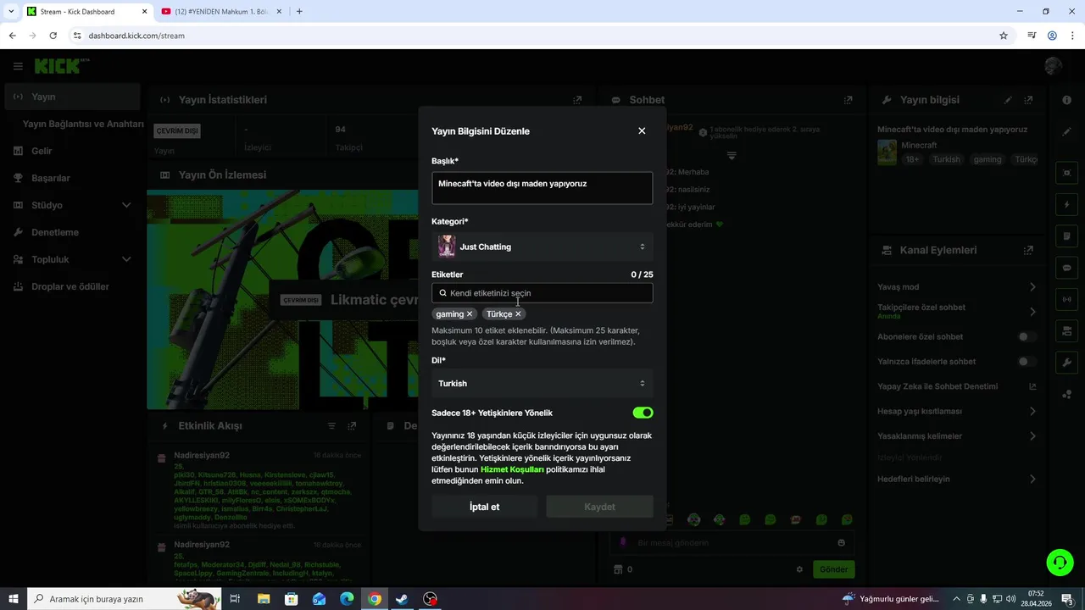Click the Minecraft category thumbnail in Yayın bilgisi
This screenshot has height=610, width=1085.
point(887,152)
